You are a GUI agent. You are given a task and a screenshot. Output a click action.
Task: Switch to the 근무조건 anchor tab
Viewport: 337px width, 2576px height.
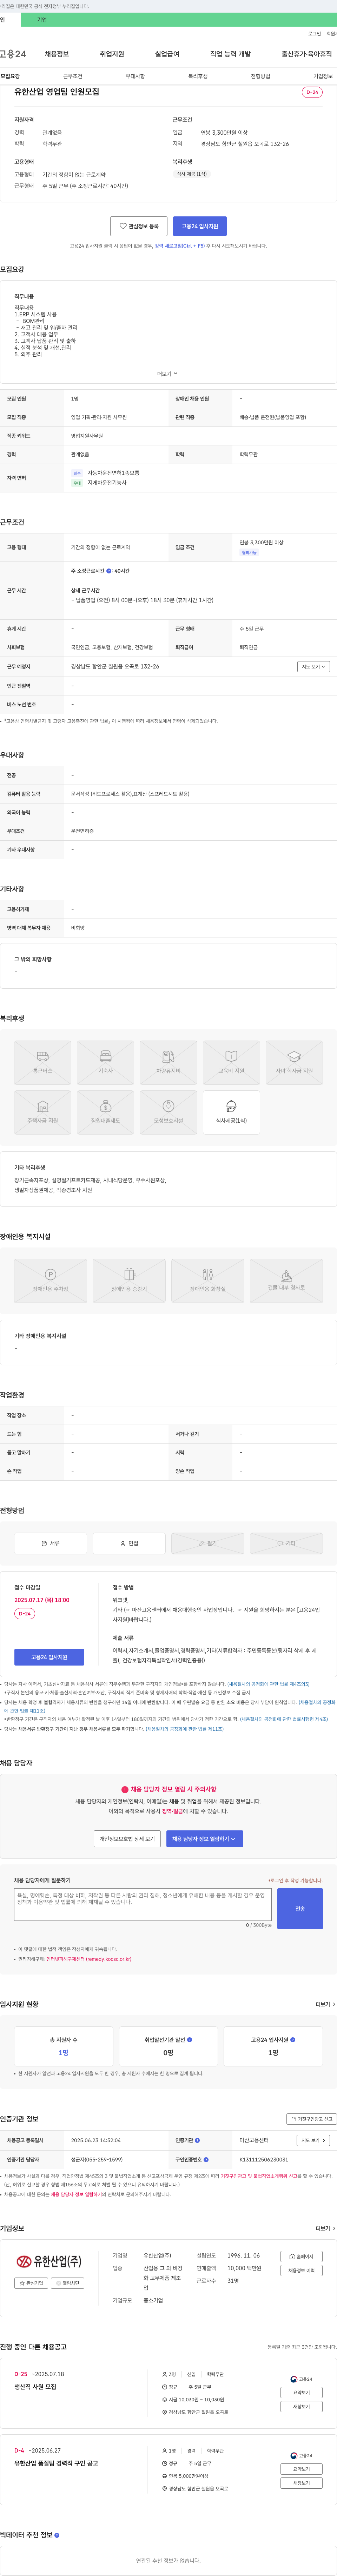(73, 76)
